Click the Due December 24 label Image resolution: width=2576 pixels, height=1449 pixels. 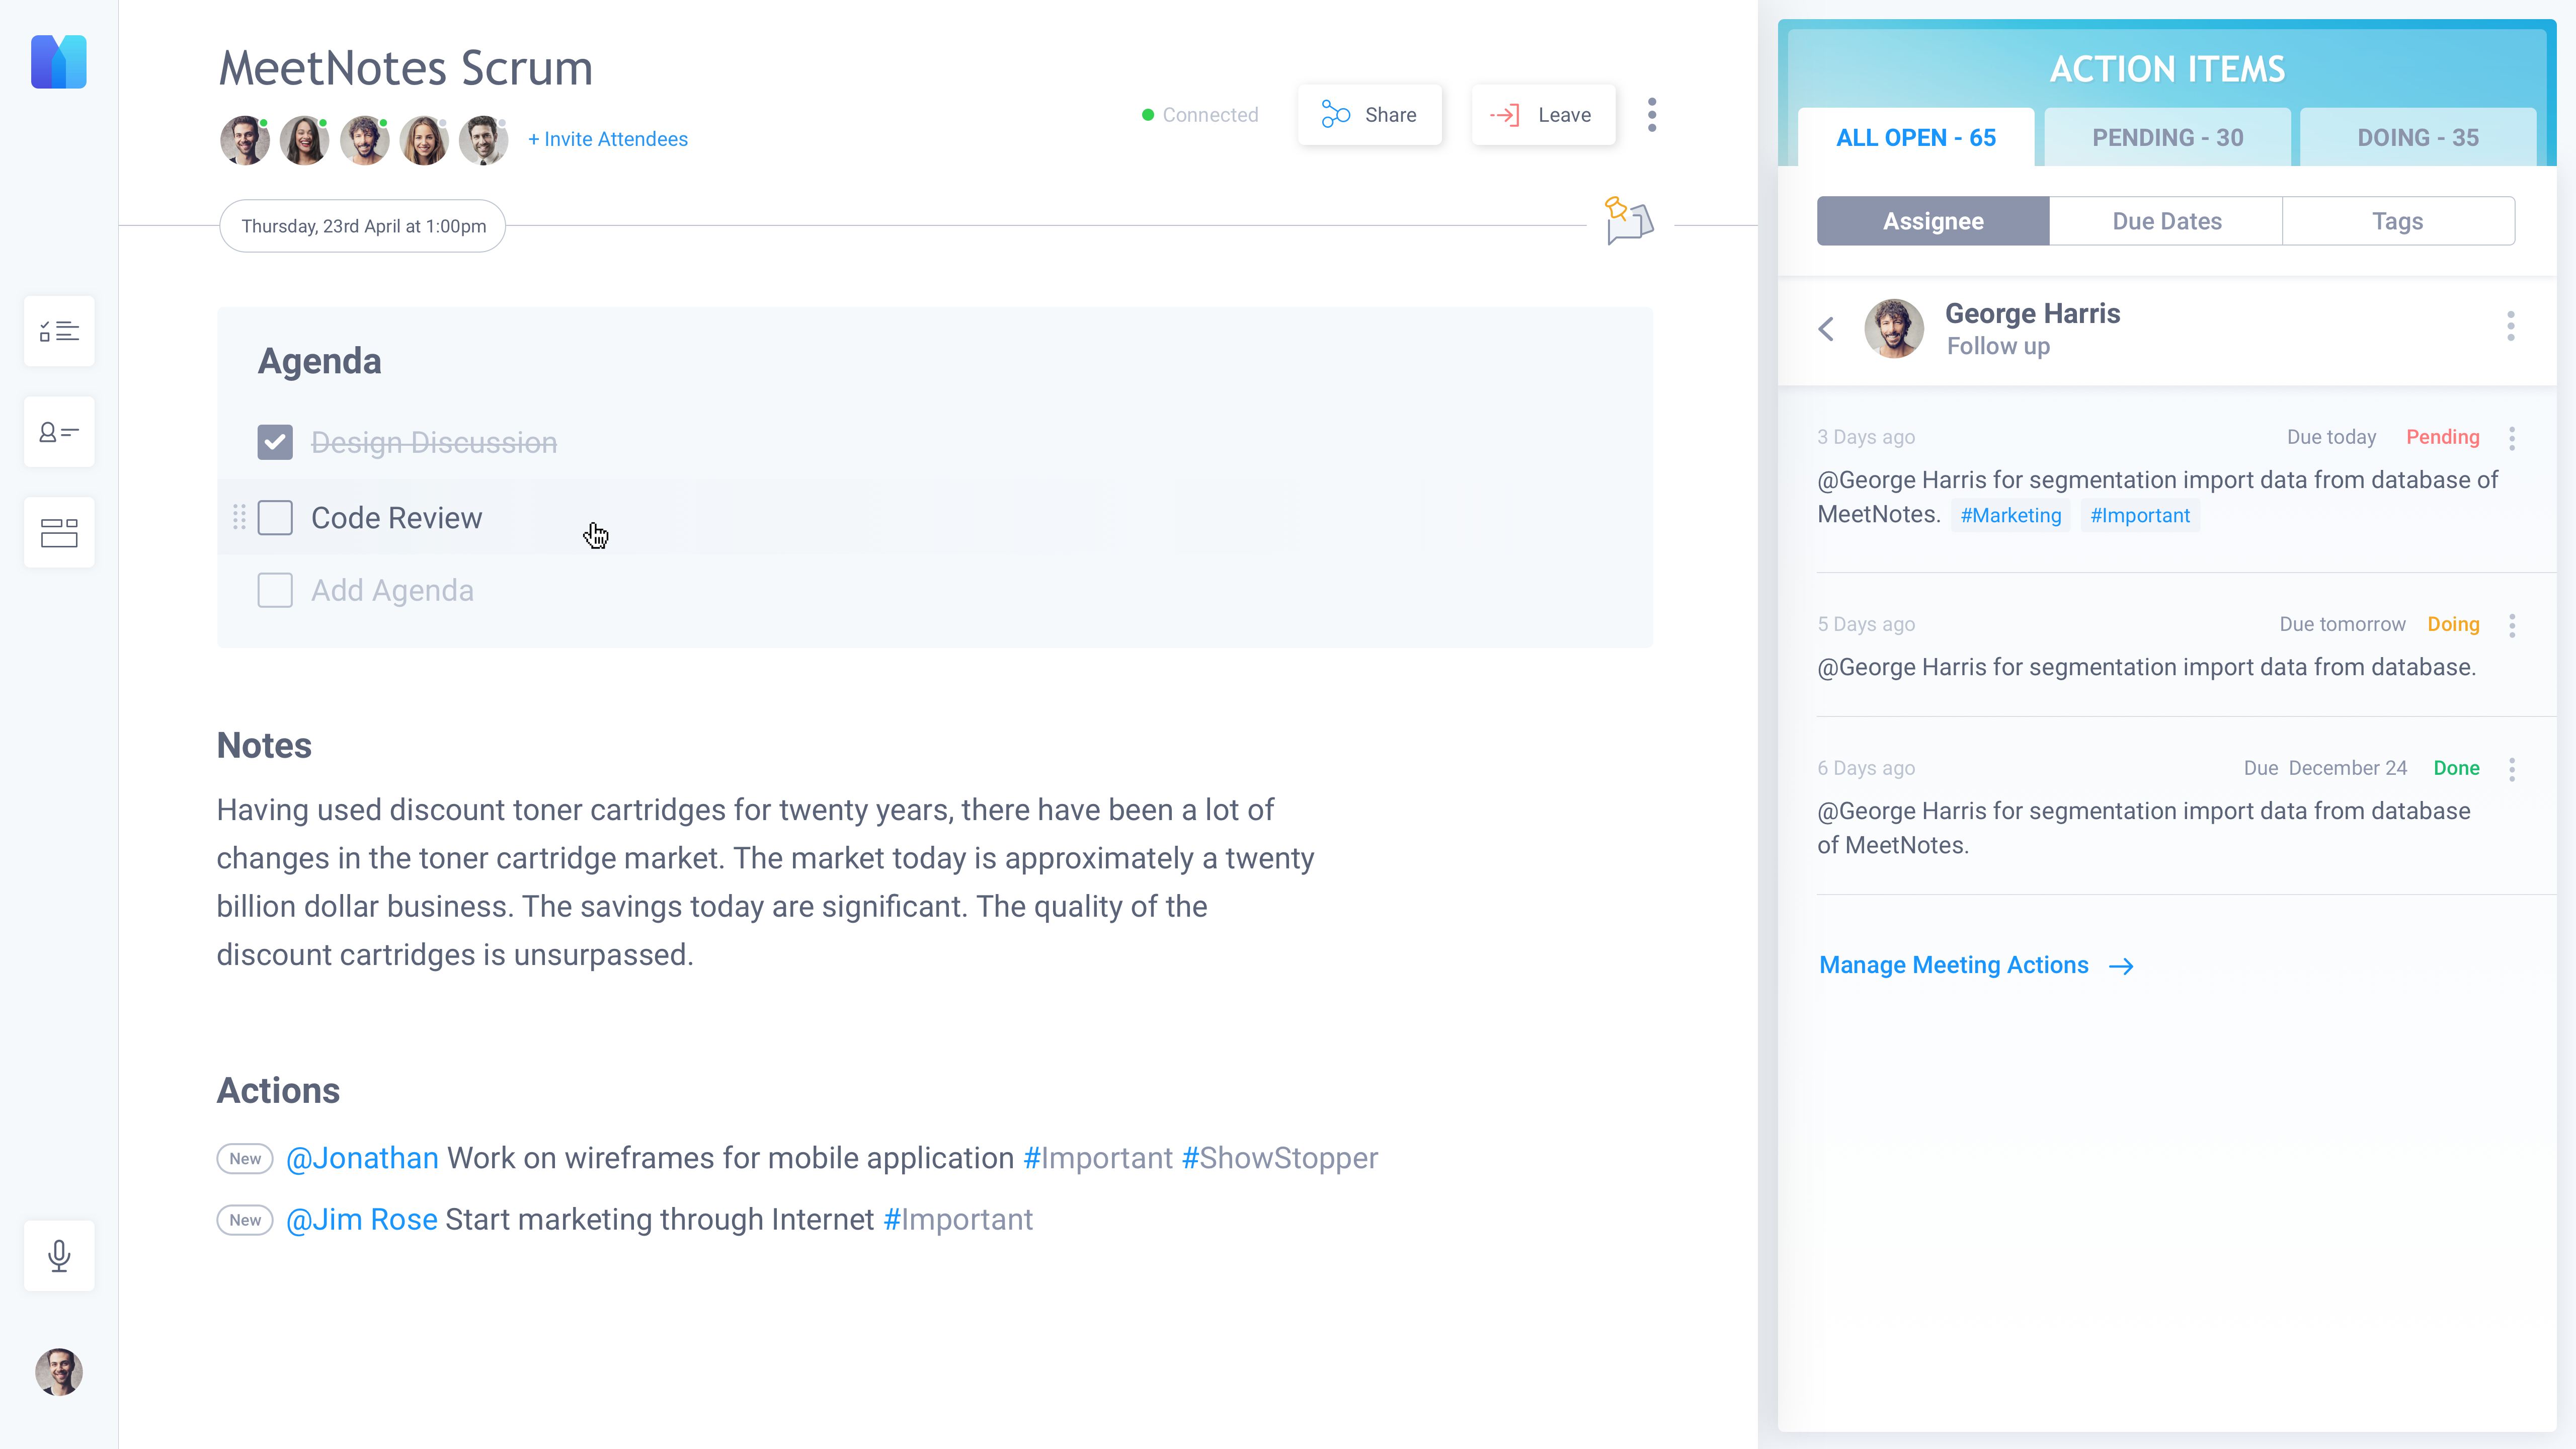coord(2325,768)
